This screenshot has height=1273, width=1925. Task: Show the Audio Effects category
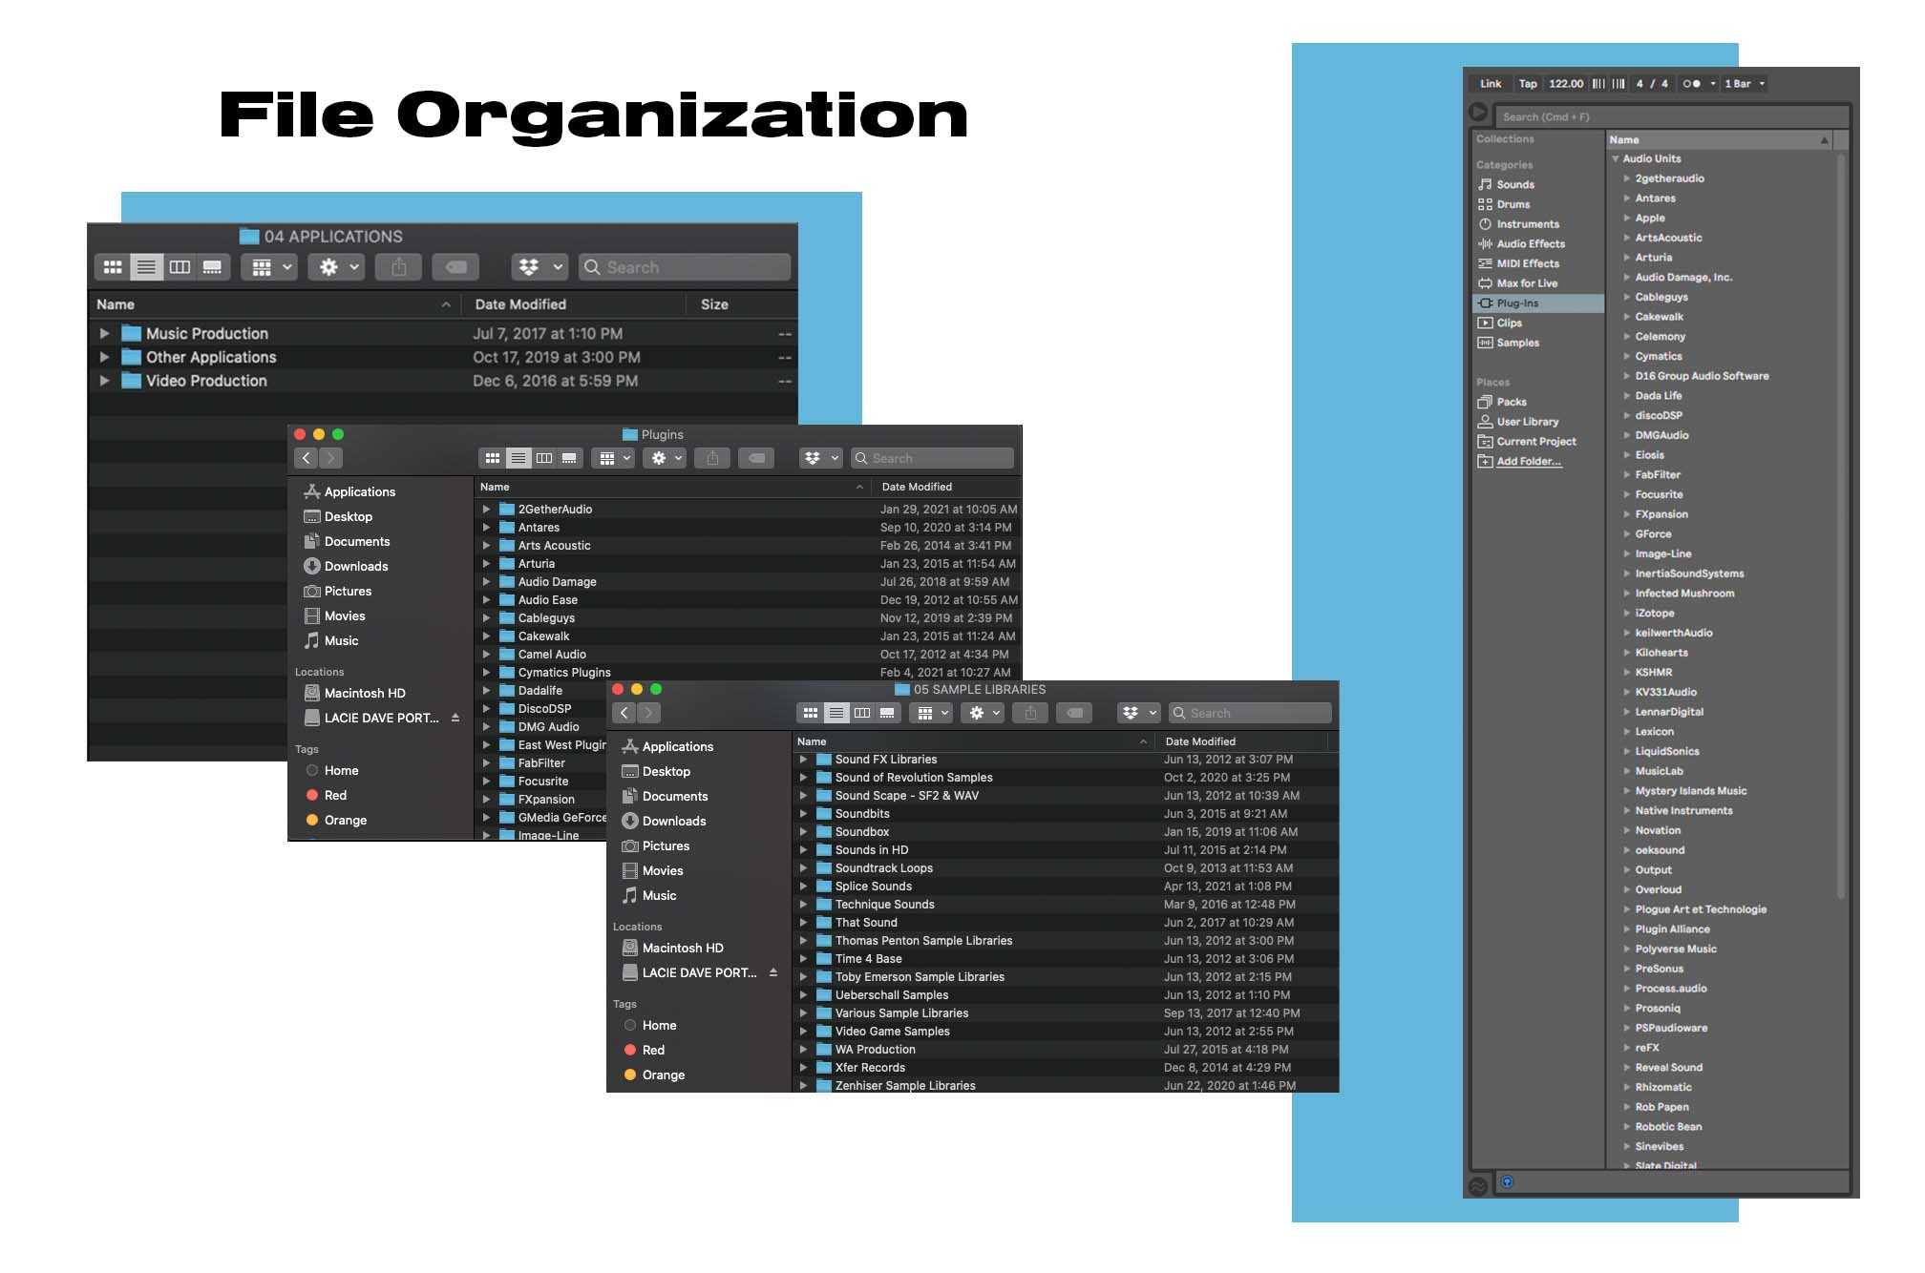[1530, 243]
